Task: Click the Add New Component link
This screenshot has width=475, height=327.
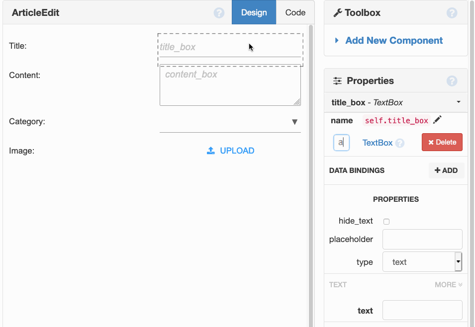Action: [394, 40]
